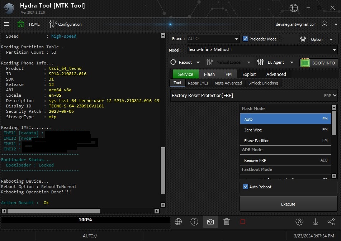
Task: Select the Tool sub-tab
Action: 177,83
